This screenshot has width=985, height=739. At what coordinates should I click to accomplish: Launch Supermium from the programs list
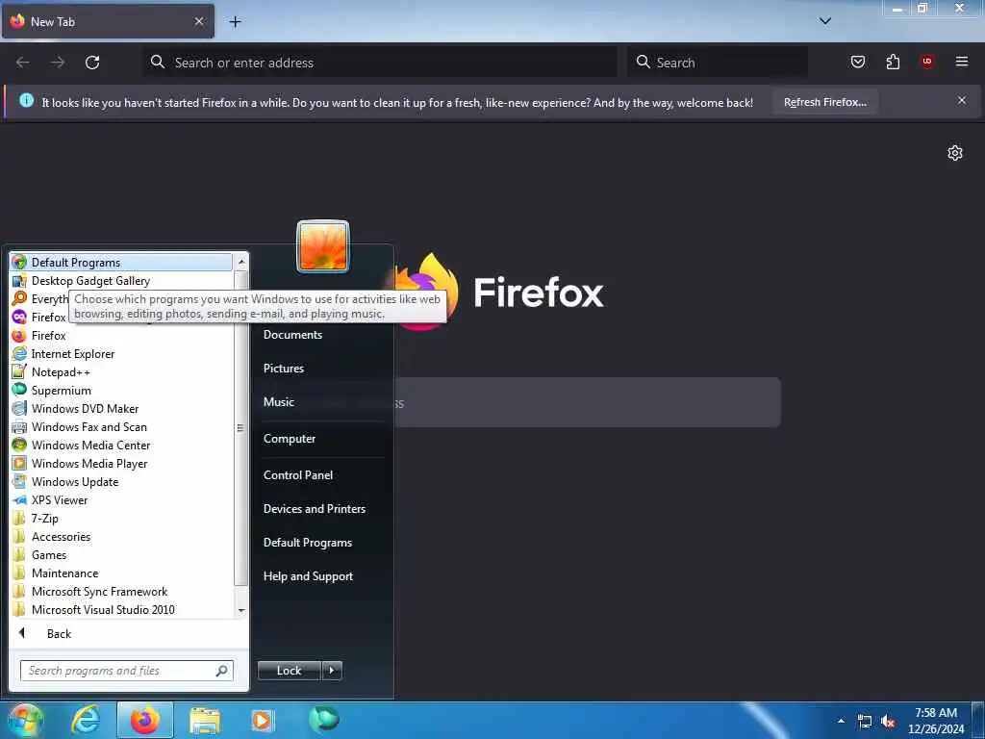click(x=121, y=391)
